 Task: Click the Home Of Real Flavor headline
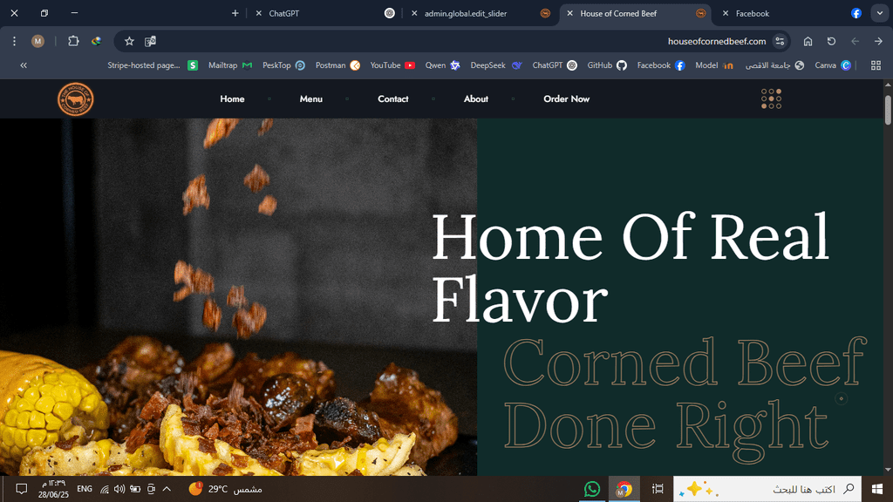coord(631,268)
